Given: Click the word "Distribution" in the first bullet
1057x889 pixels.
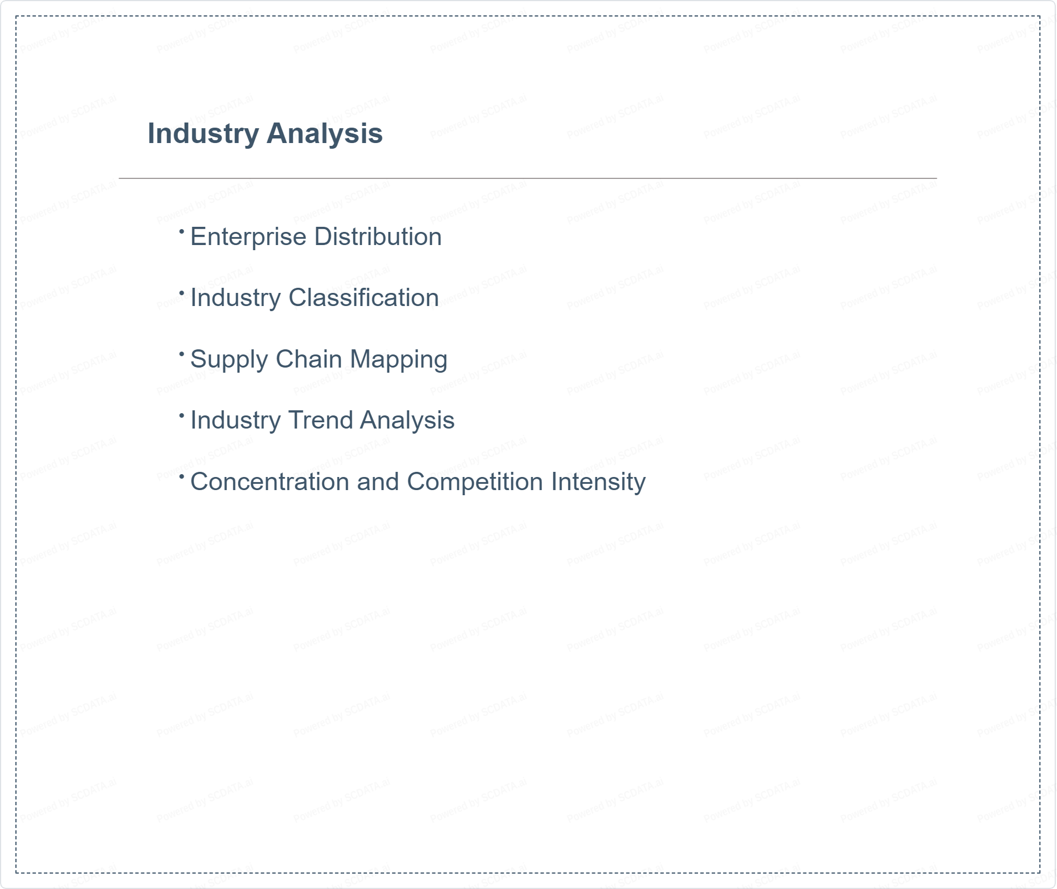Looking at the screenshot, I should [378, 236].
